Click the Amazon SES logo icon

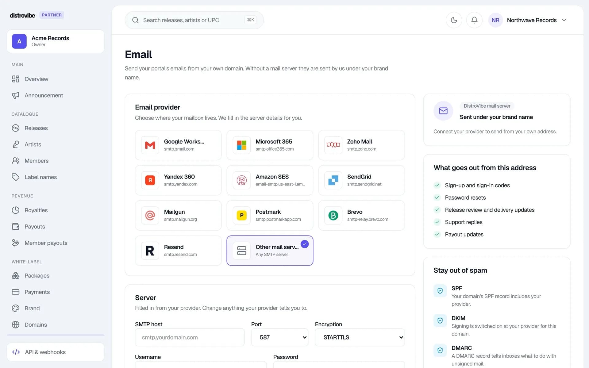tap(242, 180)
